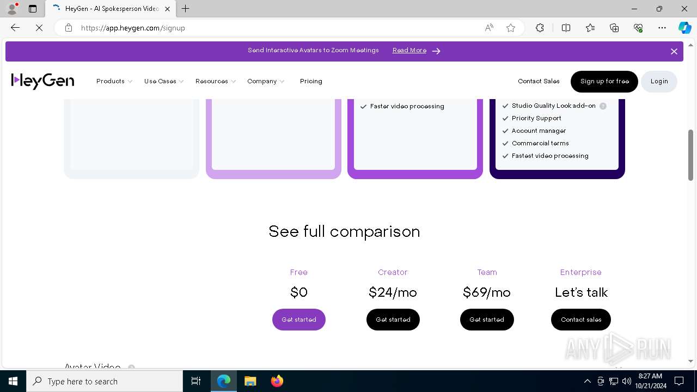Click the Studio Quality Look add-on help icon
697x392 pixels.
(x=603, y=106)
